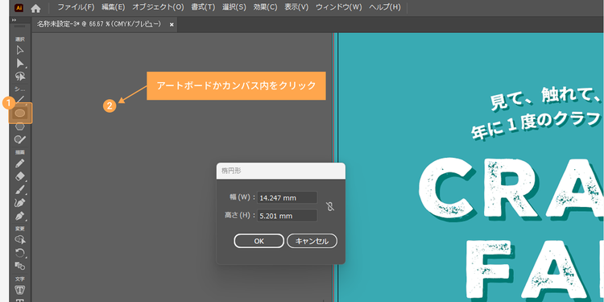Click the 高さ (H) label
Viewport: 604px width, 302px height.
click(240, 215)
